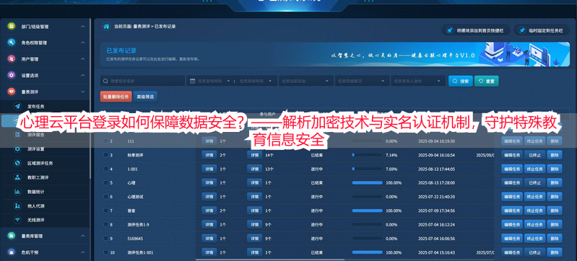577x261 pixels.
Task: Click 编辑任务 for task 5169645
Action: click(x=512, y=239)
